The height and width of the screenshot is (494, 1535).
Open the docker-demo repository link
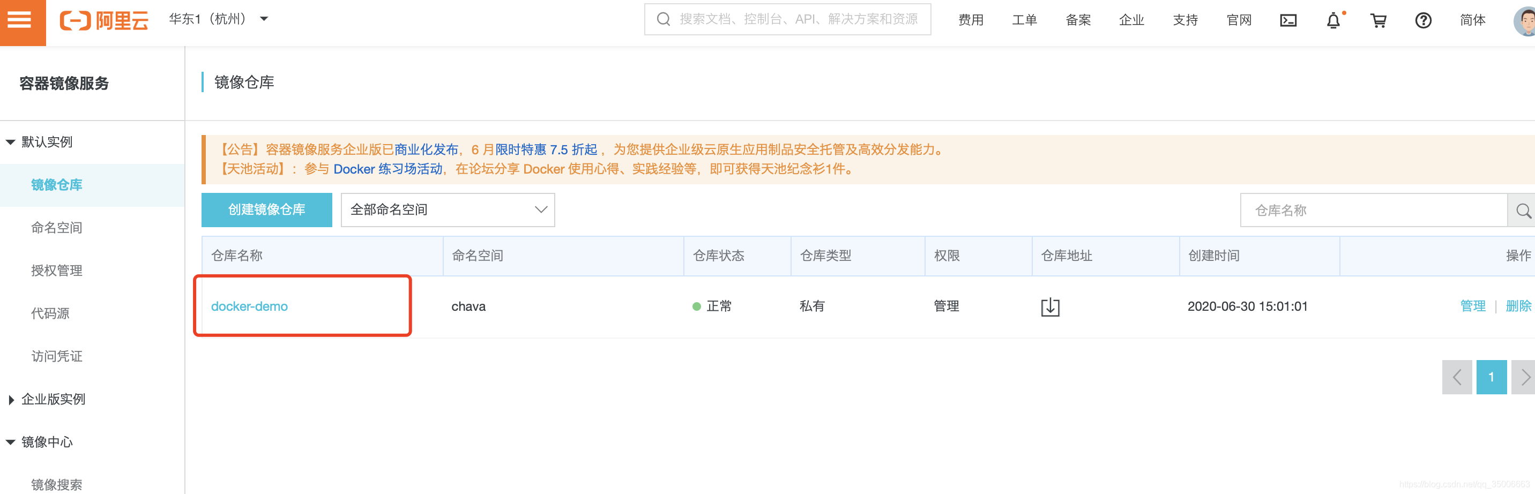click(249, 306)
